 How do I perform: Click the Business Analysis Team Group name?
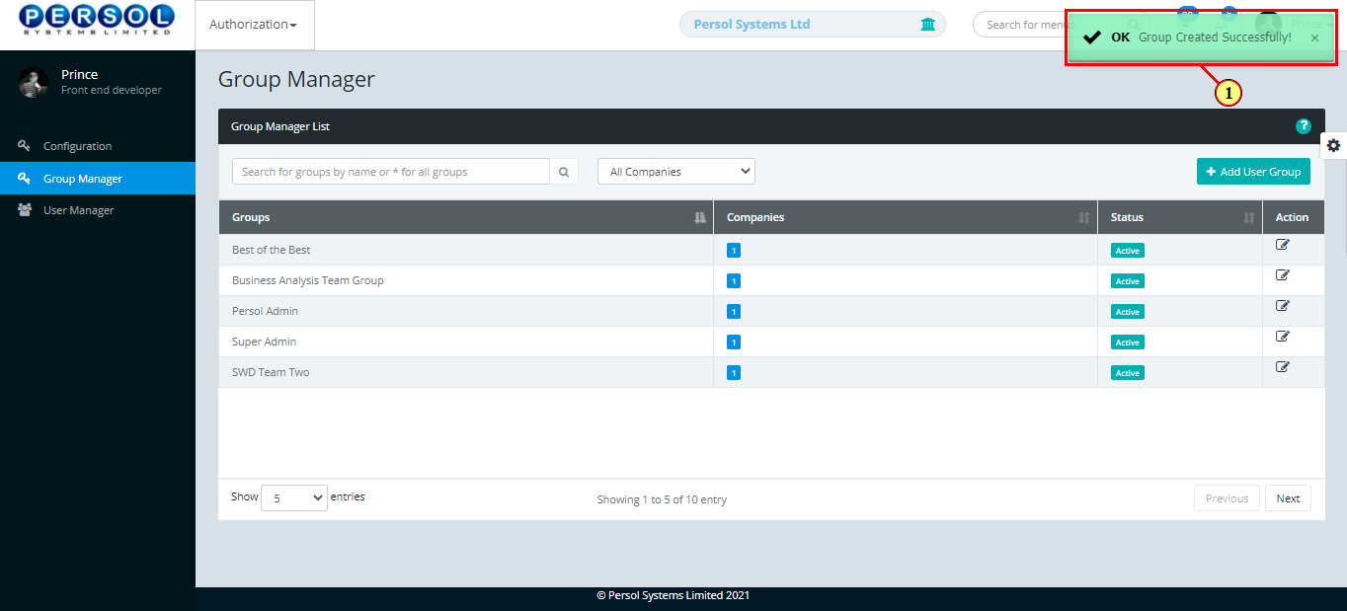coord(308,280)
